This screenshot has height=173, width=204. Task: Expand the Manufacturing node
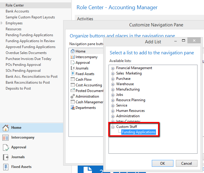point(113,90)
